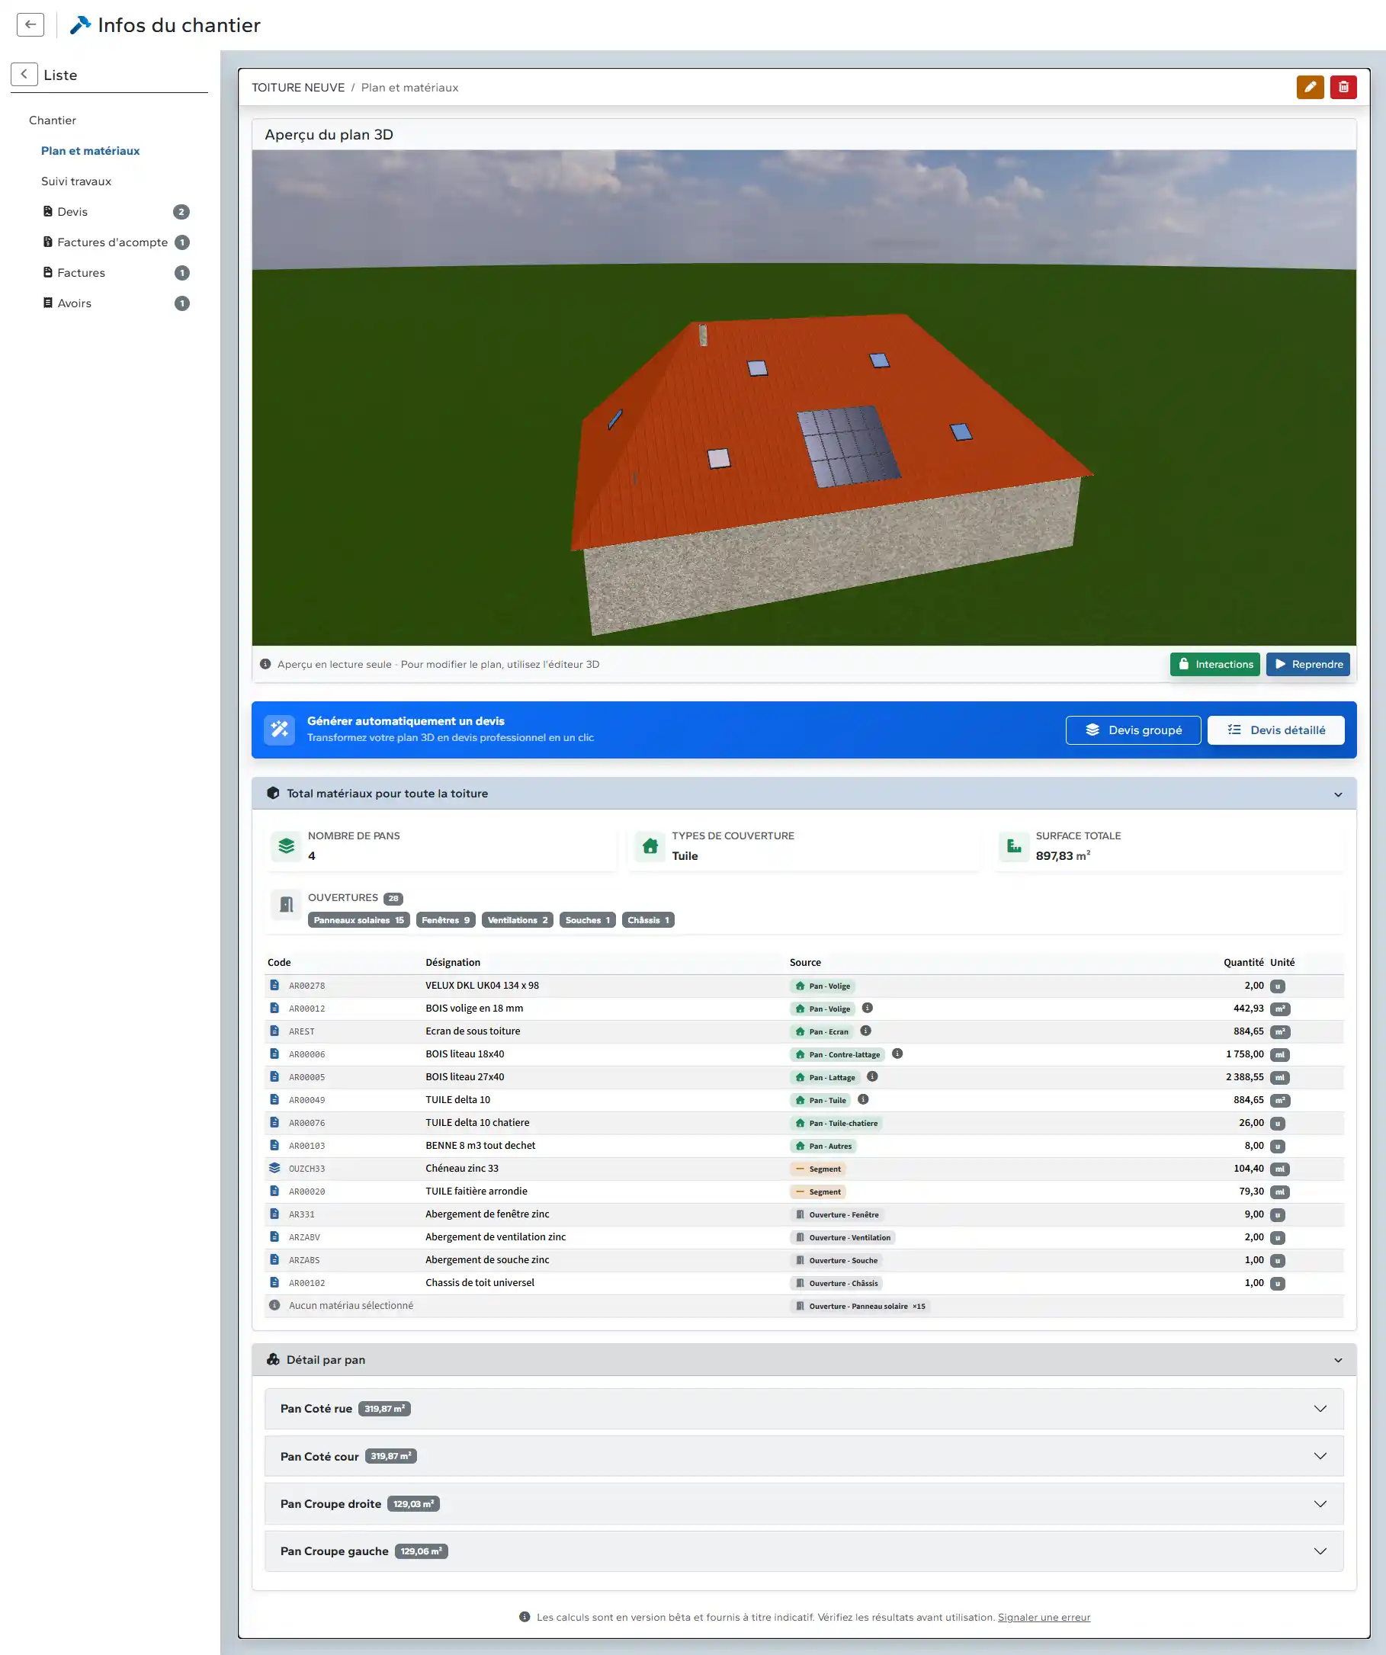
Task: Click the orange pencil edit icon
Action: [x=1310, y=87]
